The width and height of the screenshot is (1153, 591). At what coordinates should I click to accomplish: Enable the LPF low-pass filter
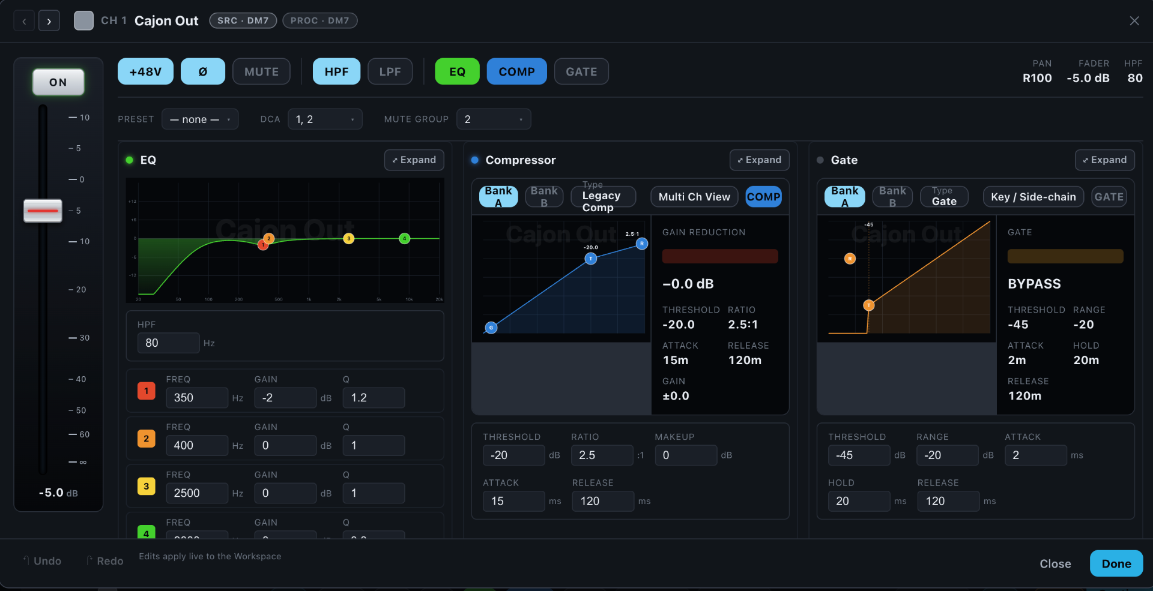click(x=390, y=71)
